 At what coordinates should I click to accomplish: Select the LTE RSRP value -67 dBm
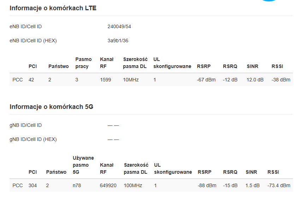point(206,80)
